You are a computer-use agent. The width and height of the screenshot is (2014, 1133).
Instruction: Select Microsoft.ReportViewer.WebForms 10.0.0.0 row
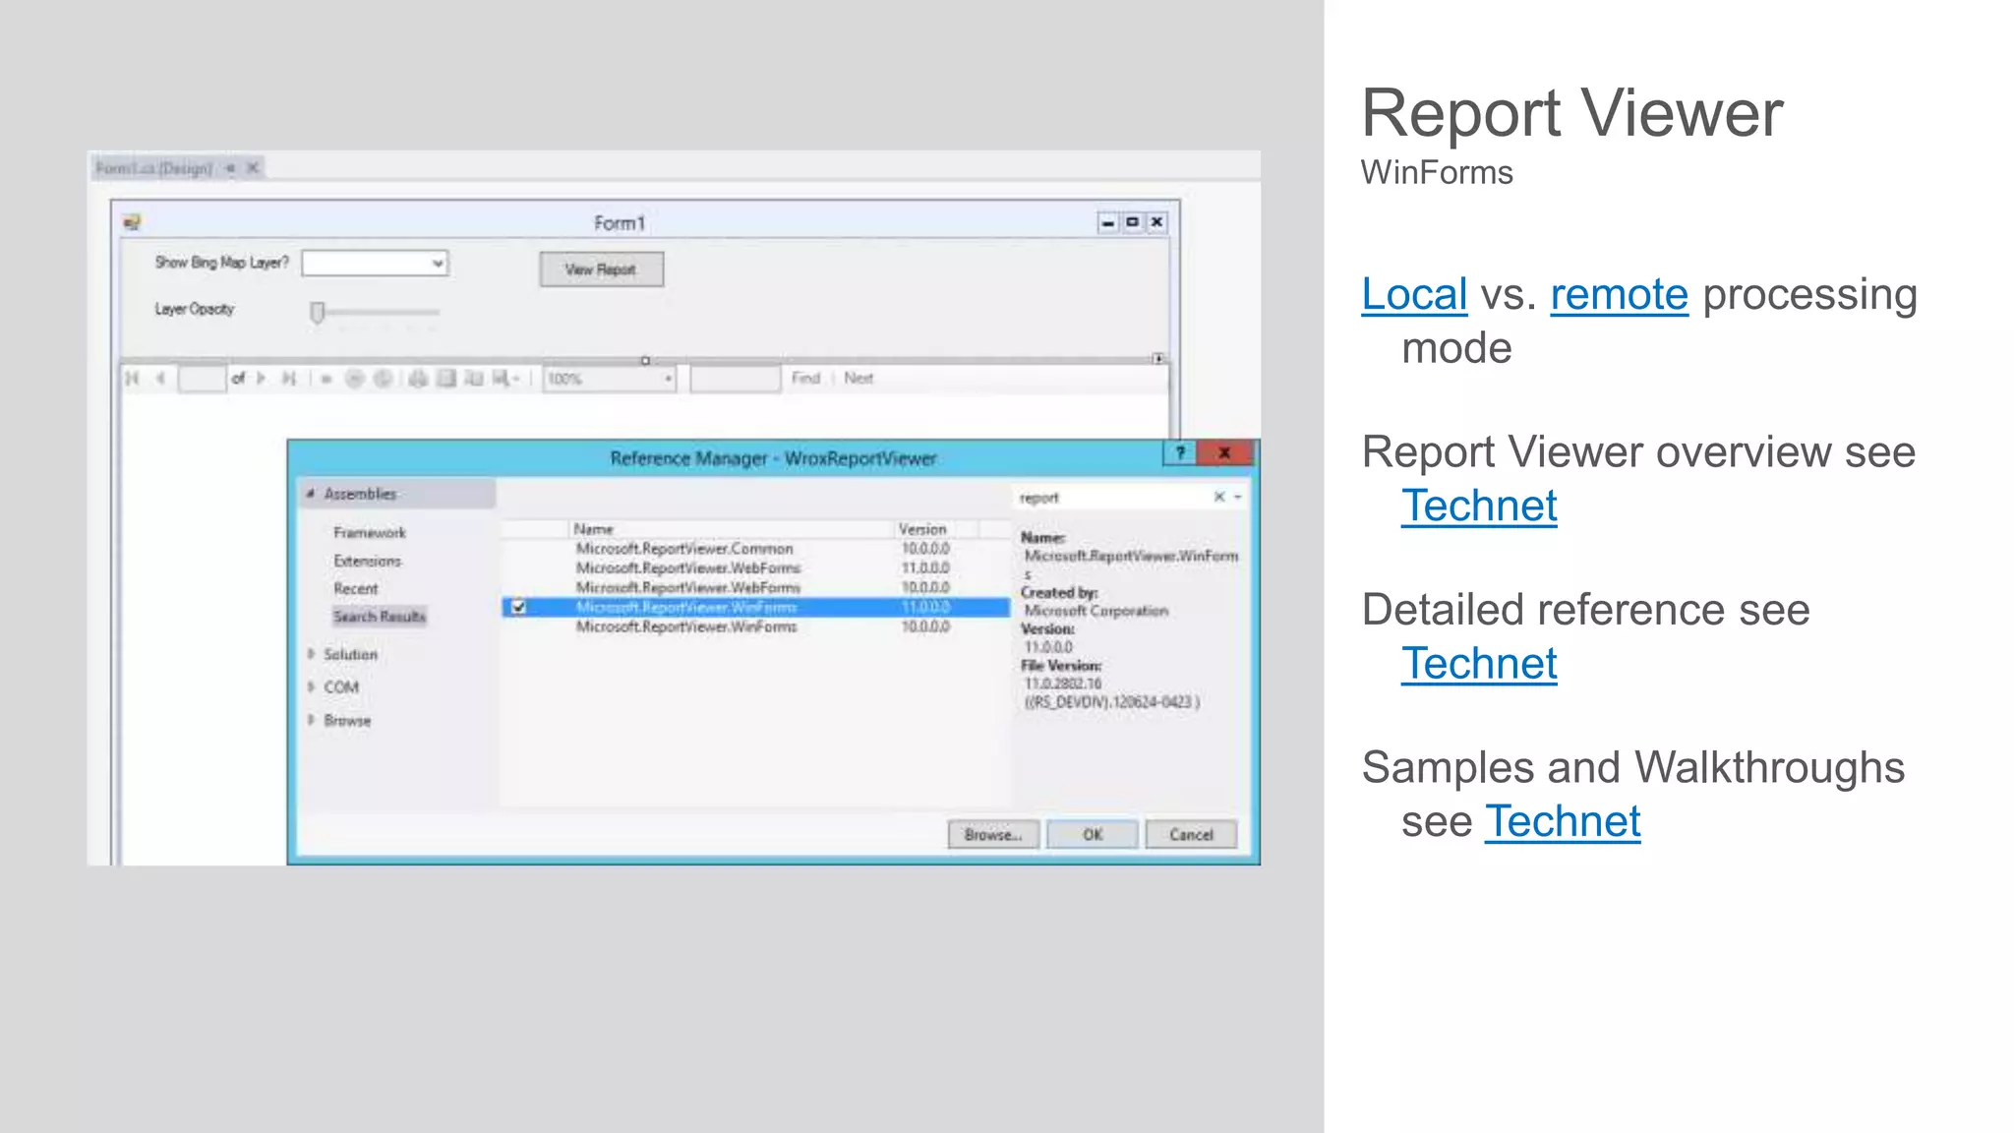(755, 588)
